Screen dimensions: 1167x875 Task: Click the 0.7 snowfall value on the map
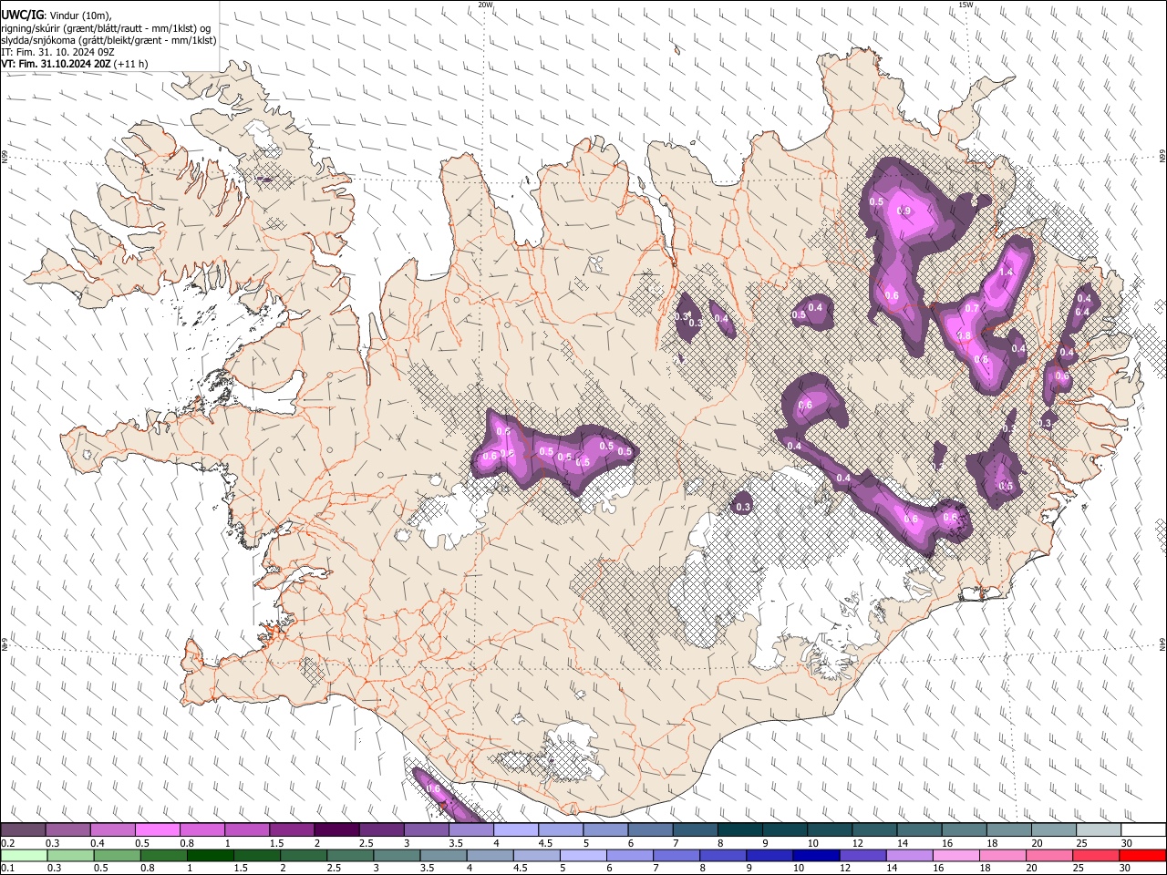click(971, 308)
